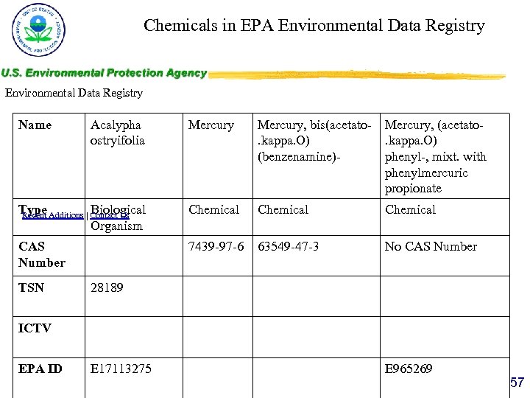
Task: Select TSN value 28189
Action: click(x=107, y=287)
